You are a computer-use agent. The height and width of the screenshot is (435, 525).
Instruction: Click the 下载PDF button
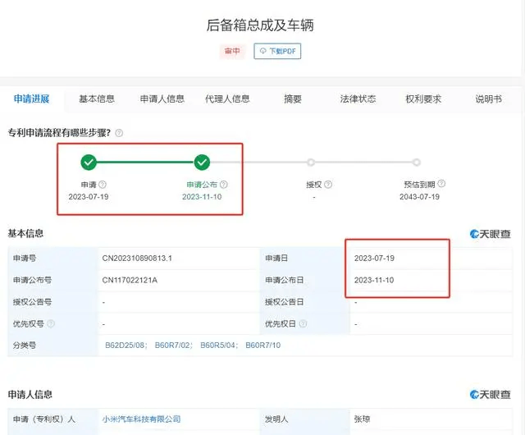[x=277, y=51]
